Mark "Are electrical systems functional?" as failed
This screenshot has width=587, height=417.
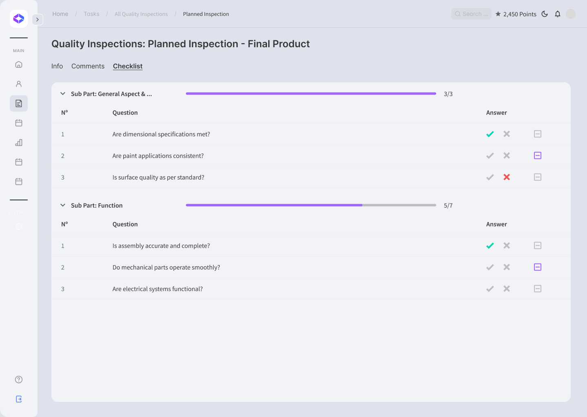point(507,289)
